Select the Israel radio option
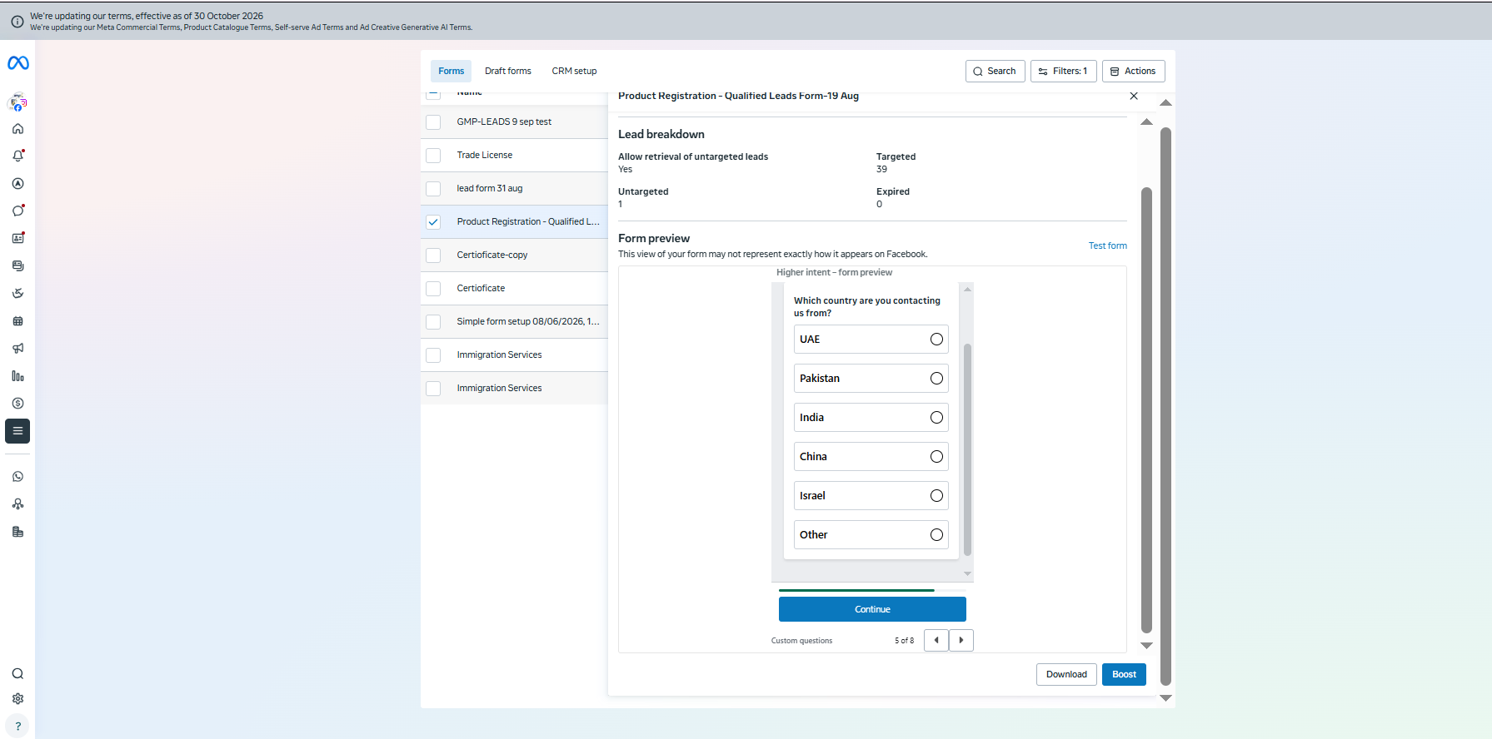 click(936, 496)
